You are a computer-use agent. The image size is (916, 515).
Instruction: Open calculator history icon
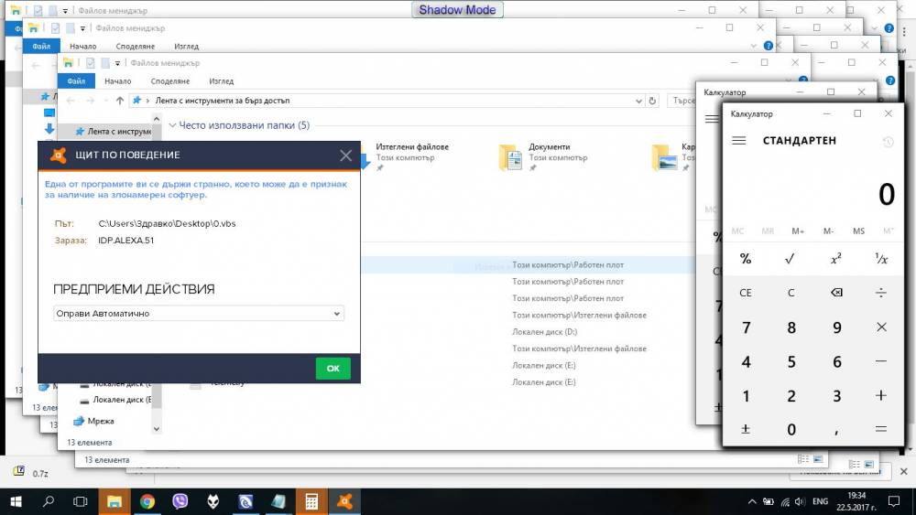tap(888, 141)
